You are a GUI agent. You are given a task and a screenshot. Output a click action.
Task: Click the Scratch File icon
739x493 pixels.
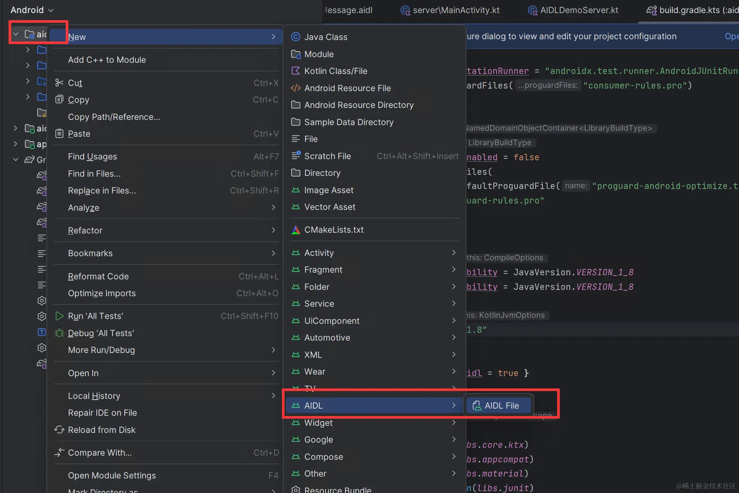pyautogui.click(x=296, y=155)
